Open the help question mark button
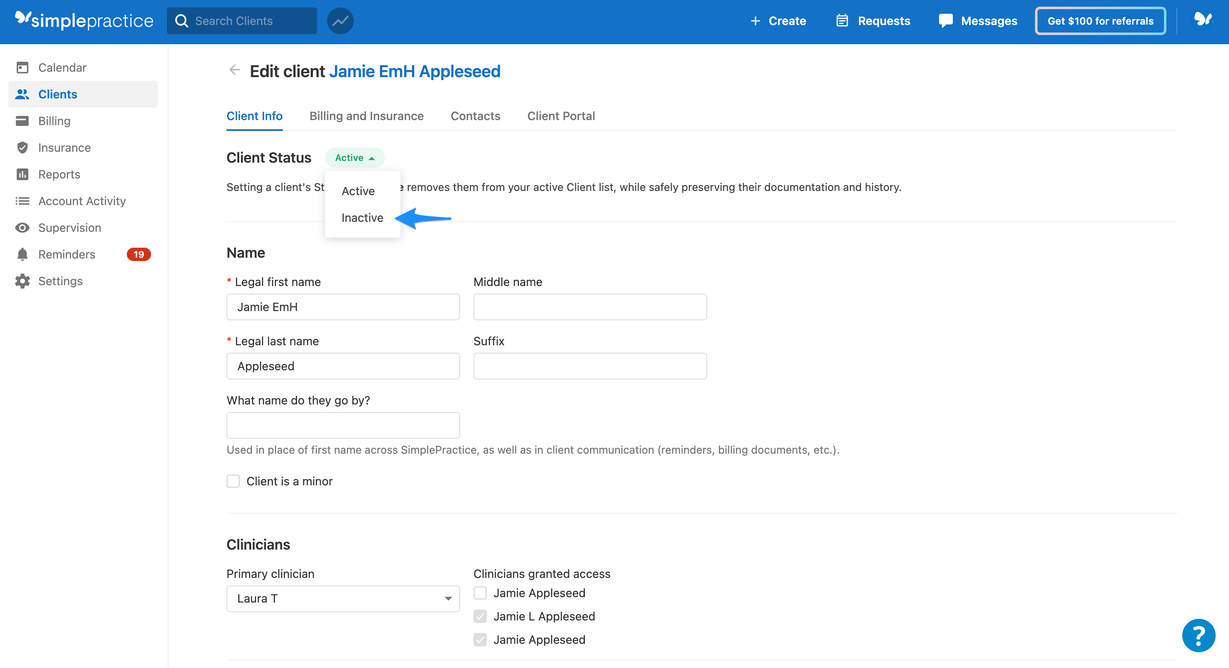1229x668 pixels. [x=1199, y=635]
